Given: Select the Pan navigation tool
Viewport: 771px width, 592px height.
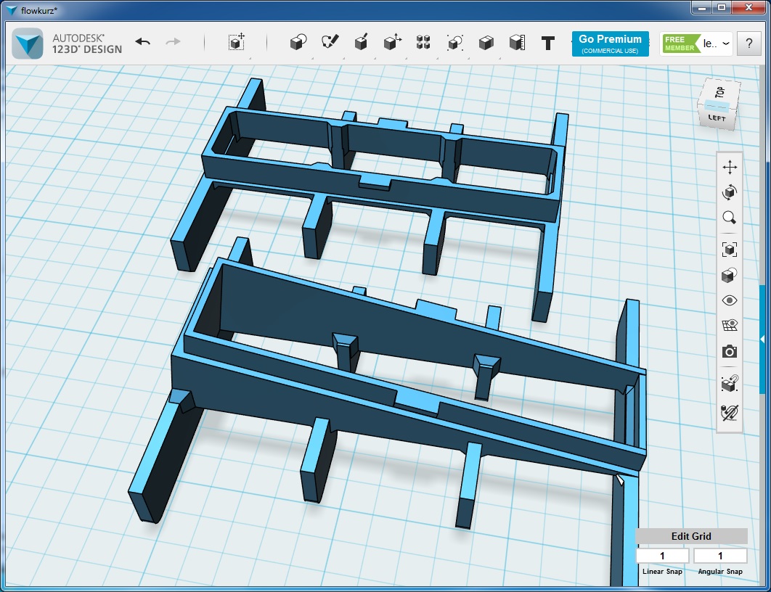Looking at the screenshot, I should point(730,167).
